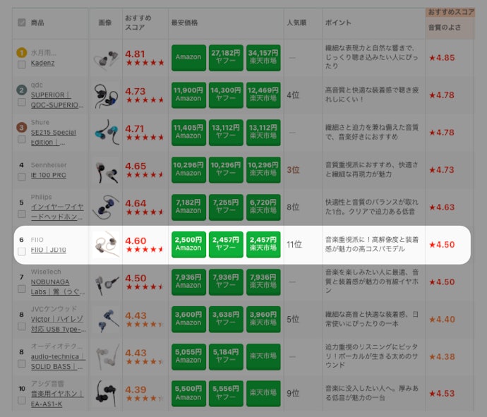487x417 pixels.
Task: View the qdc SUPERIOR earphone thumbnail
Action: click(106, 95)
